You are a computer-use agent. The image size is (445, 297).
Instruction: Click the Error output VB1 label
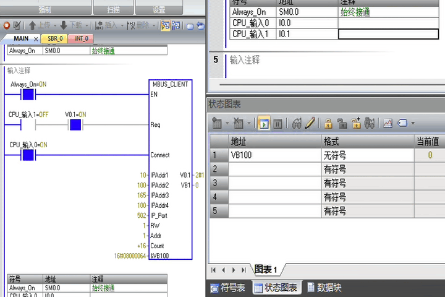coord(185,185)
